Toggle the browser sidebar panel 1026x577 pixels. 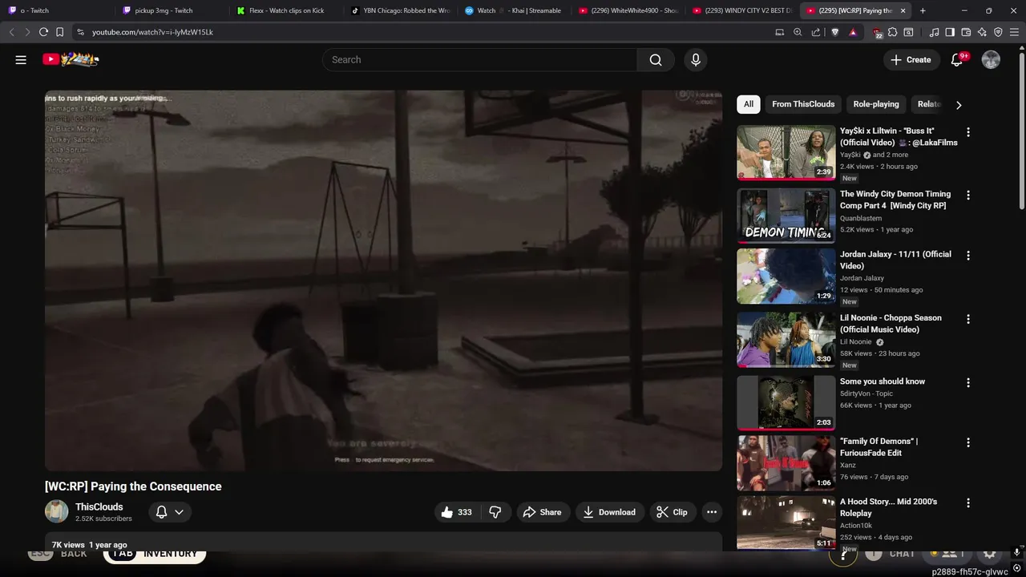click(x=950, y=32)
